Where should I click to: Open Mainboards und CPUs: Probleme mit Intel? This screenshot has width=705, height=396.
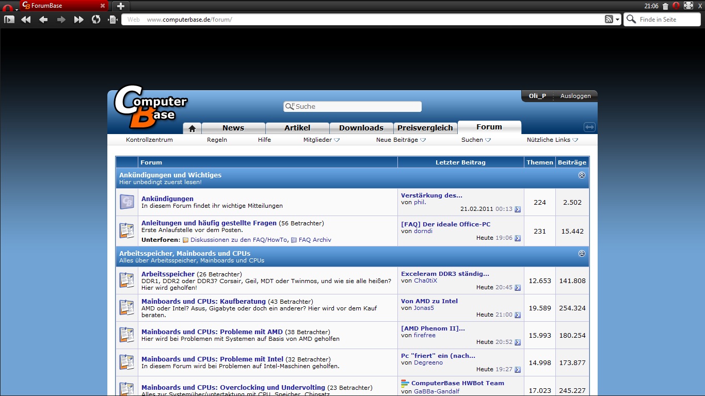pyautogui.click(x=213, y=359)
